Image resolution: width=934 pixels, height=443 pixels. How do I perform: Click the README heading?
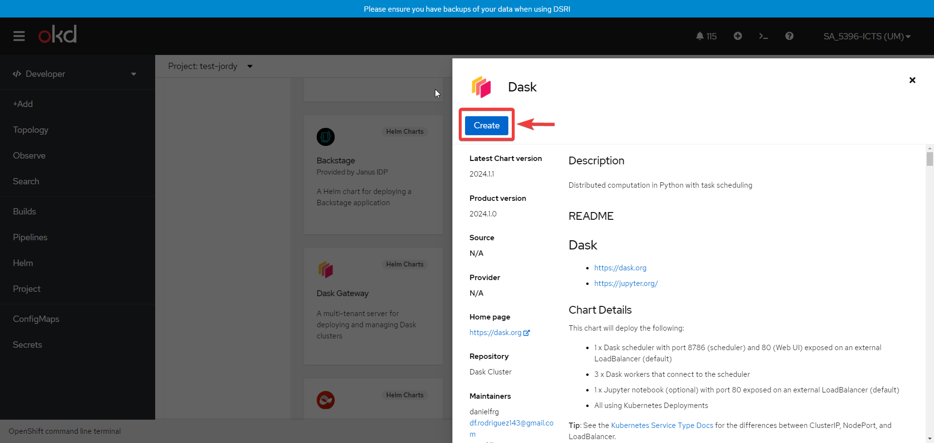click(x=591, y=216)
